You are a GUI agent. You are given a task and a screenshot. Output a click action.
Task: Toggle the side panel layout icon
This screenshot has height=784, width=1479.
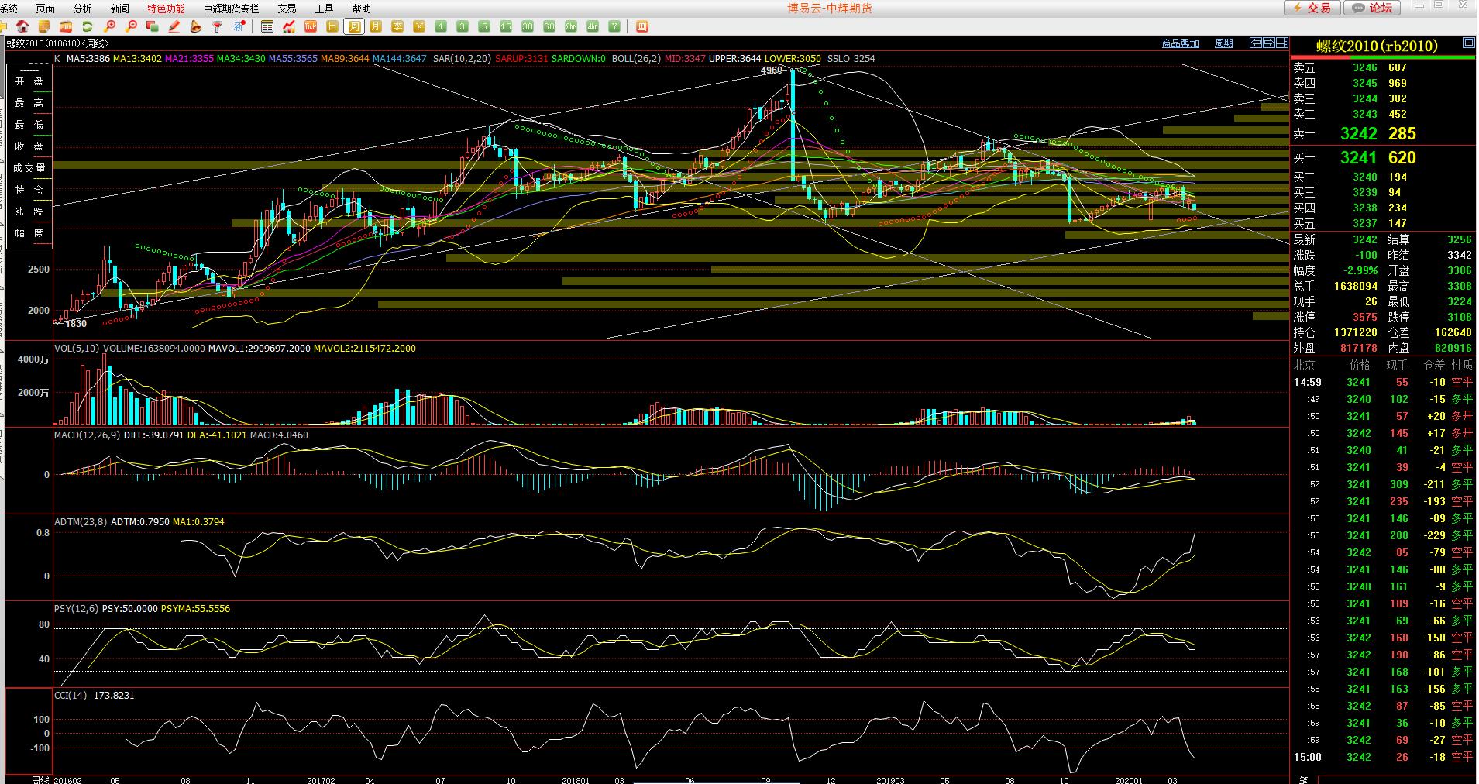pos(1282,43)
